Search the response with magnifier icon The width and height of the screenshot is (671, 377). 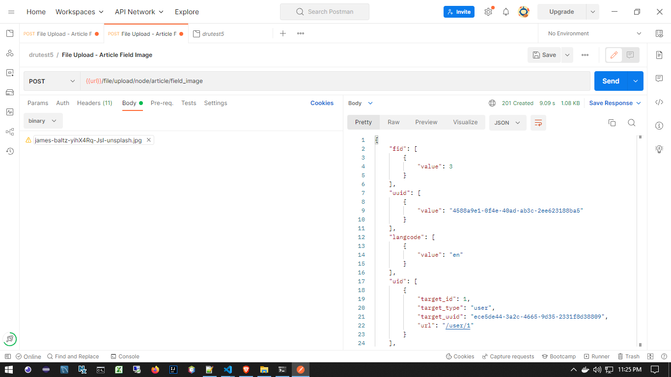coord(632,123)
